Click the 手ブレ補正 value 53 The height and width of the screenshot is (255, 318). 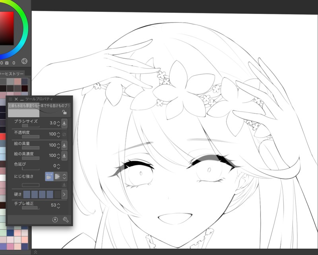tap(53, 205)
